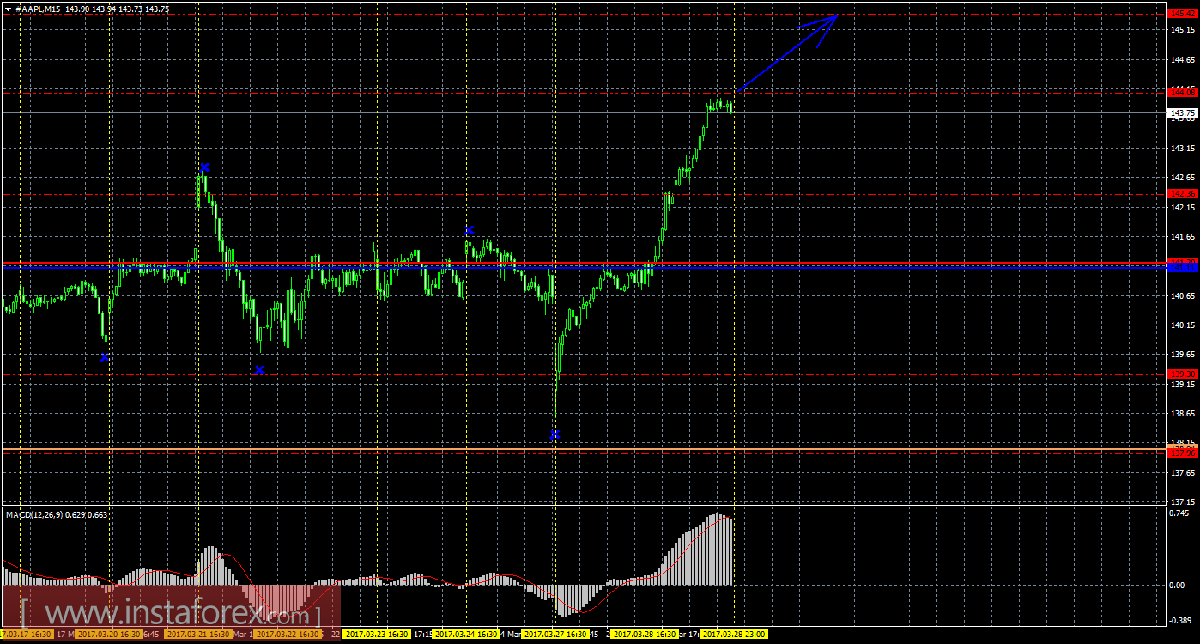The height and width of the screenshot is (644, 1200).
Task: Click the 141.65 value on price axis
Action: click(x=1183, y=236)
